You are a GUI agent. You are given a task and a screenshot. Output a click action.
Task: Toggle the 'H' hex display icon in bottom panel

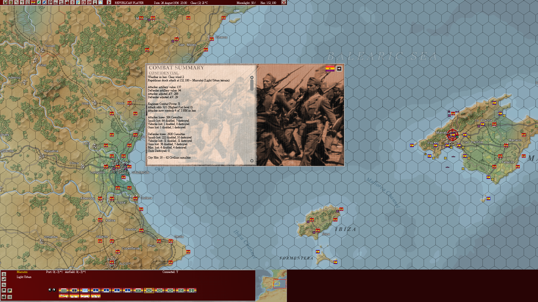click(x=9, y=296)
